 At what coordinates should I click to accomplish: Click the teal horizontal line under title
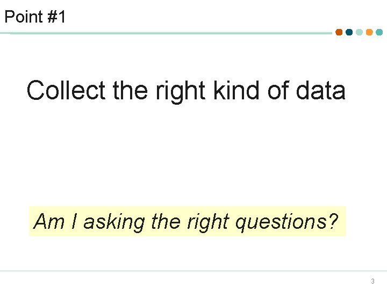(166, 33)
